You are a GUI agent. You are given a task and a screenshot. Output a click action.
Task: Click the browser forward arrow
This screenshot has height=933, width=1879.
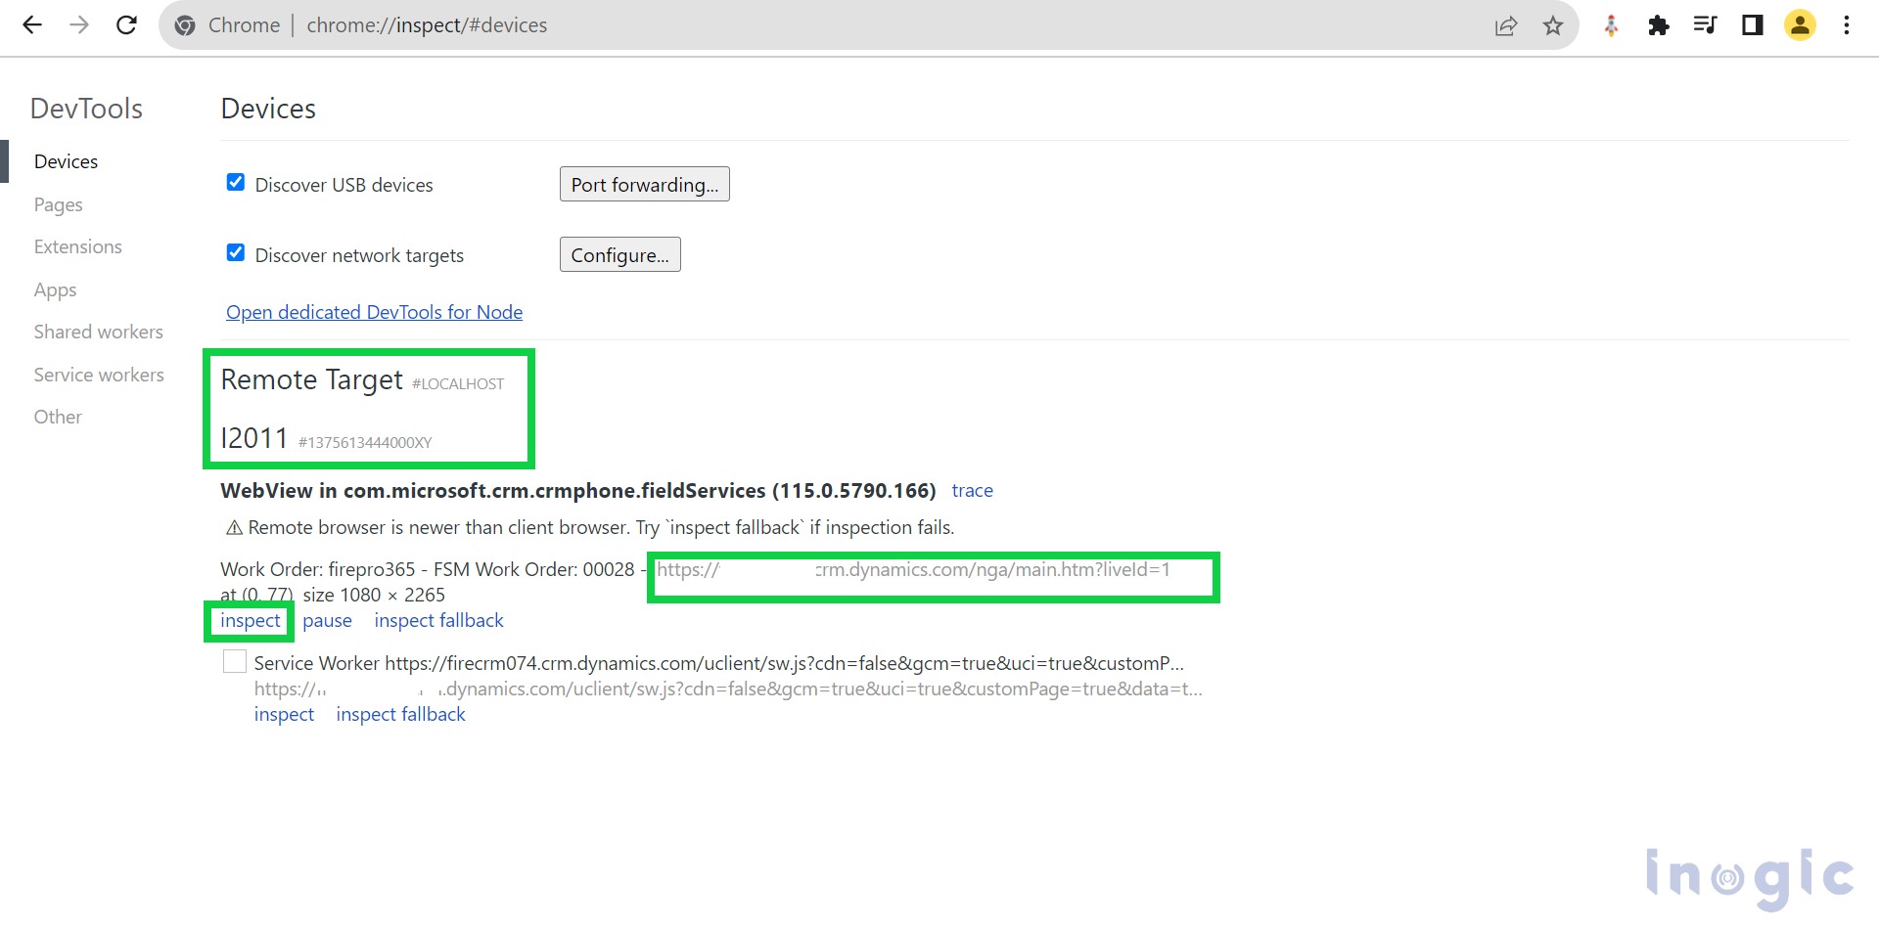pos(79,25)
